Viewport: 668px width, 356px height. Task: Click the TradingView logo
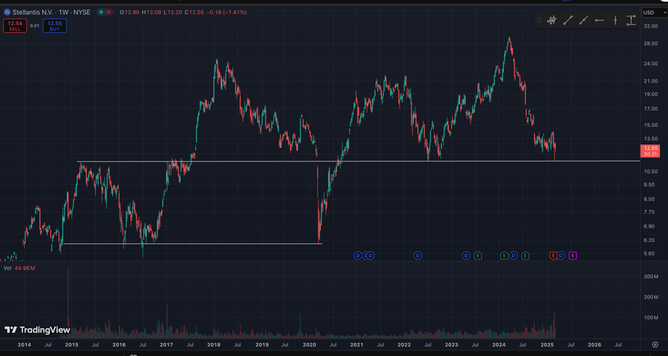[x=37, y=330]
